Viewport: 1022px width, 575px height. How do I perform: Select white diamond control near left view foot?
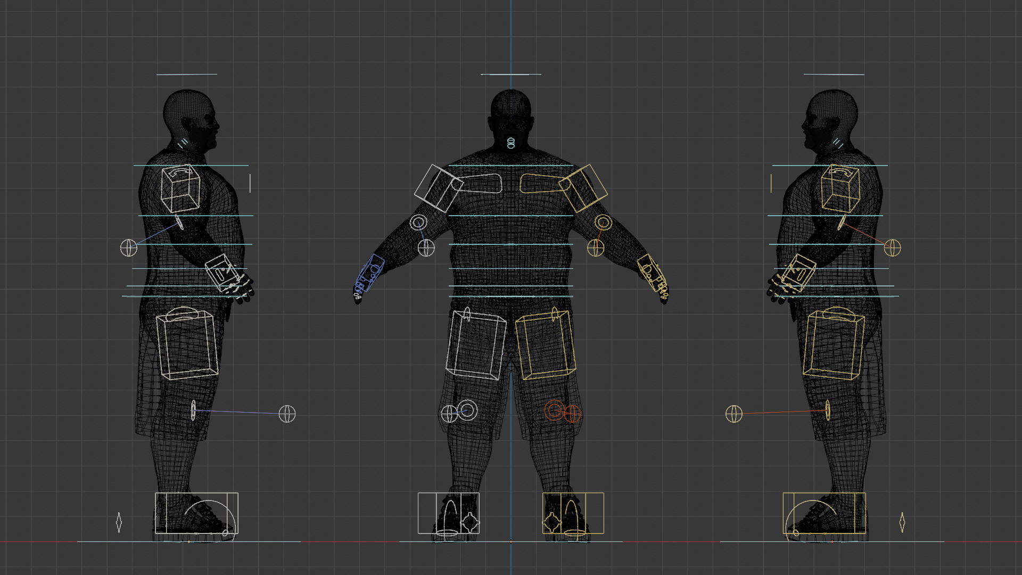tap(119, 522)
